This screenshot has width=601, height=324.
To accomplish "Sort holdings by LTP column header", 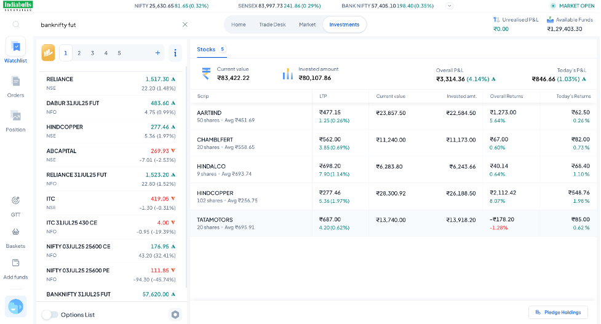I will 323,96.
